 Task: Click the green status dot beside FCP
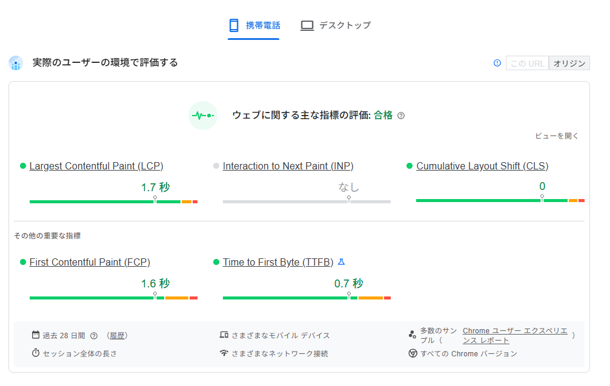click(x=23, y=263)
